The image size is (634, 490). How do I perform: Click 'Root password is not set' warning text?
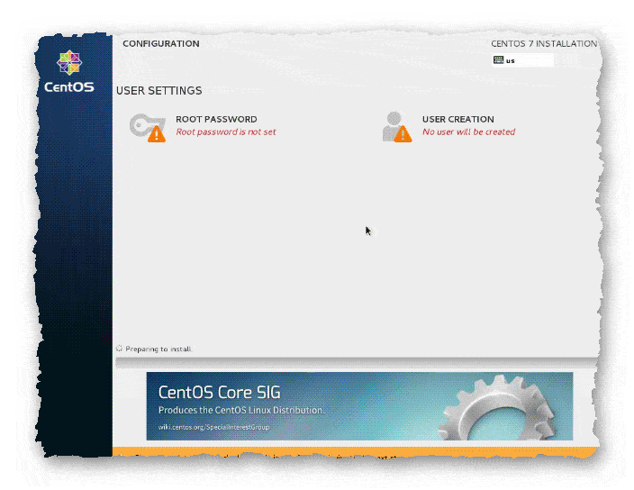(226, 132)
